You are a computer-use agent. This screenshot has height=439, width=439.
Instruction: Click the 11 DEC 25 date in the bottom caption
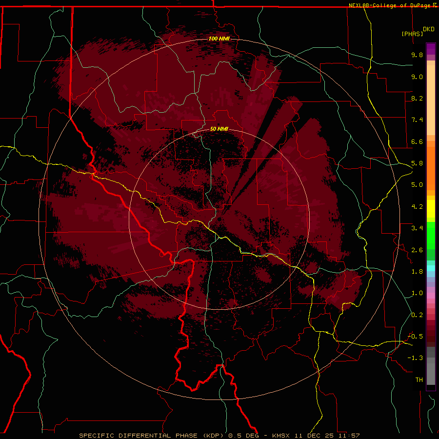pos(315,436)
